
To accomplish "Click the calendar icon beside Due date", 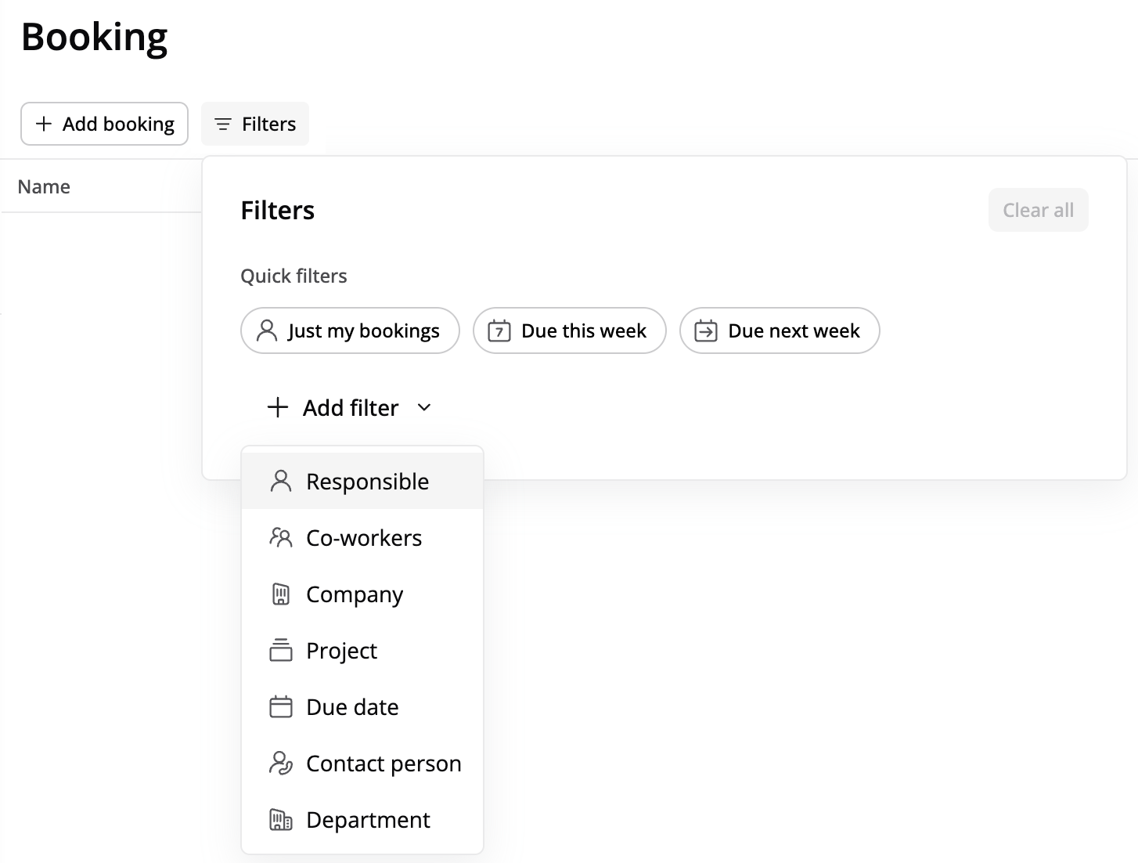I will 280,707.
